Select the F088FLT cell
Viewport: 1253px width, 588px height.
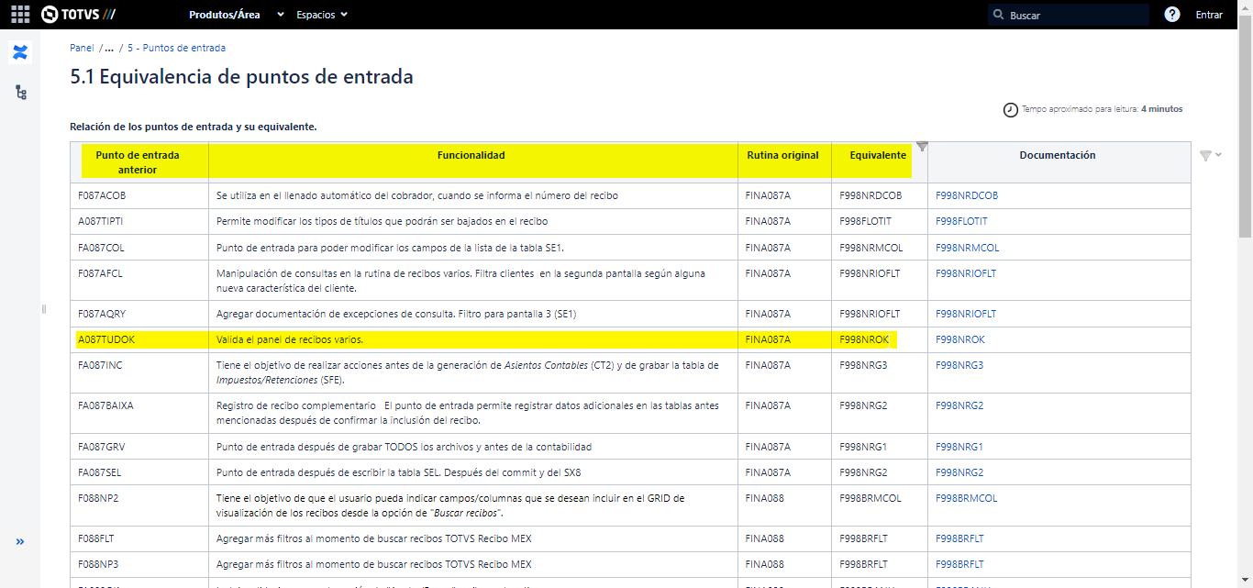click(139, 538)
